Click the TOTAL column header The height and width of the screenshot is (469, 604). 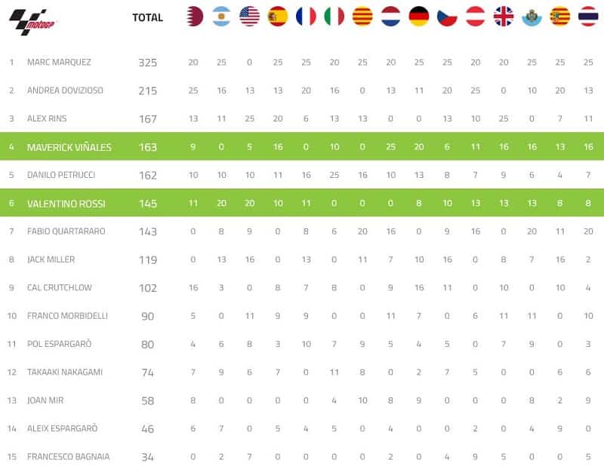pyautogui.click(x=147, y=17)
